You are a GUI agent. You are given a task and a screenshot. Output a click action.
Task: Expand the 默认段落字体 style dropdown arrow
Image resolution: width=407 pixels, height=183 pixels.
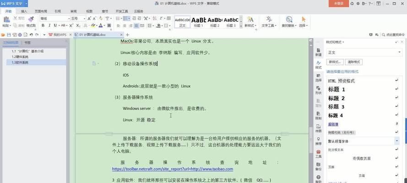pos(397,141)
